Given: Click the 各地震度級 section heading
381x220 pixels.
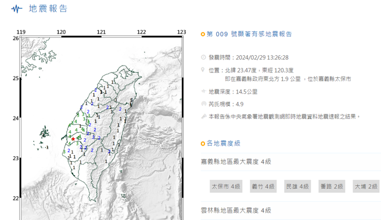Looking at the screenshot, I should [224, 143].
